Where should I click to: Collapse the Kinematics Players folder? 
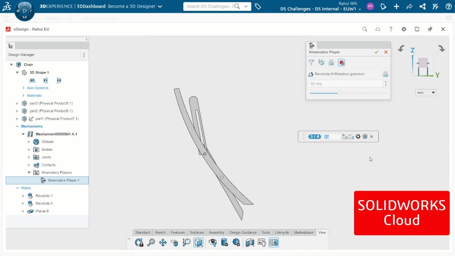click(x=29, y=173)
